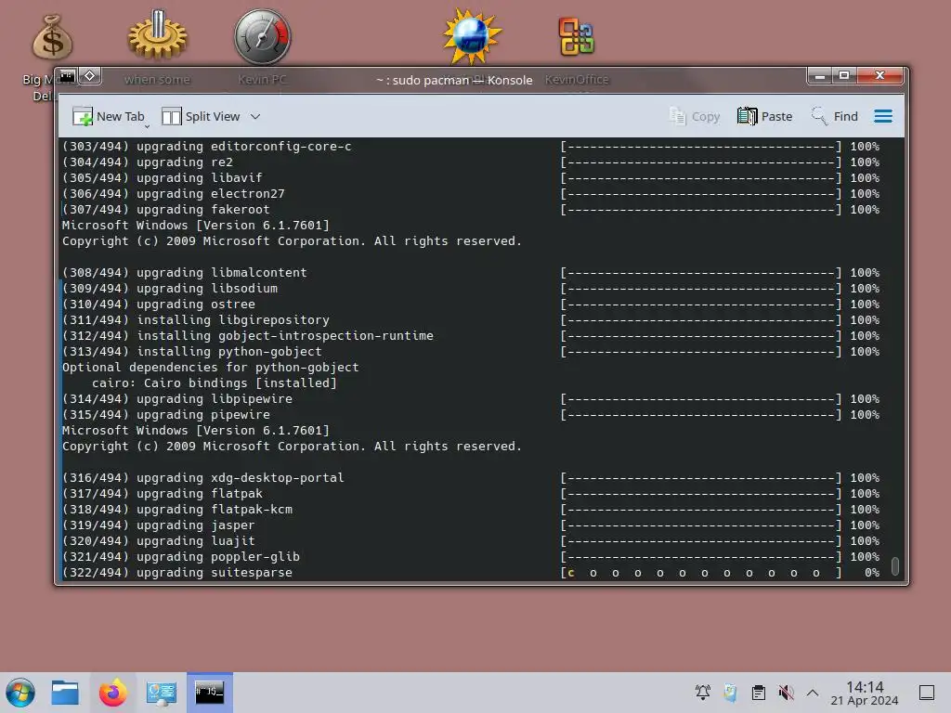Viewport: 951px width, 713px height.
Task: Click the Konsole taskbar entry
Action: coord(209,692)
